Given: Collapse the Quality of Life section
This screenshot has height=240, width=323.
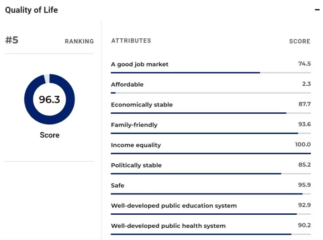Looking at the screenshot, I should (x=317, y=10).
